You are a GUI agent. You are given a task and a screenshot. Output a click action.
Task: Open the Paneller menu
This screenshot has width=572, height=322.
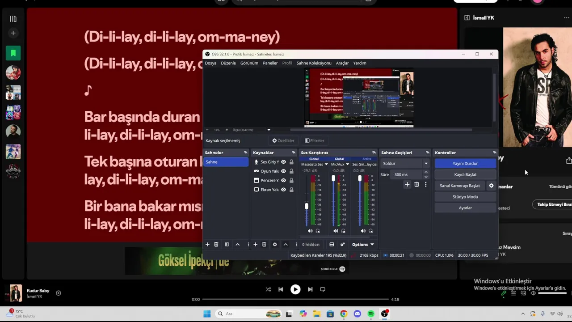pyautogui.click(x=270, y=63)
